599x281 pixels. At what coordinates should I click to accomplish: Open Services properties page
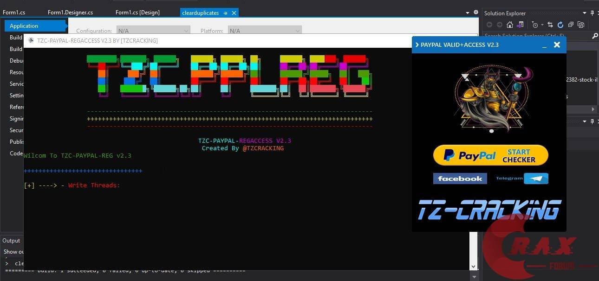[x=17, y=84]
